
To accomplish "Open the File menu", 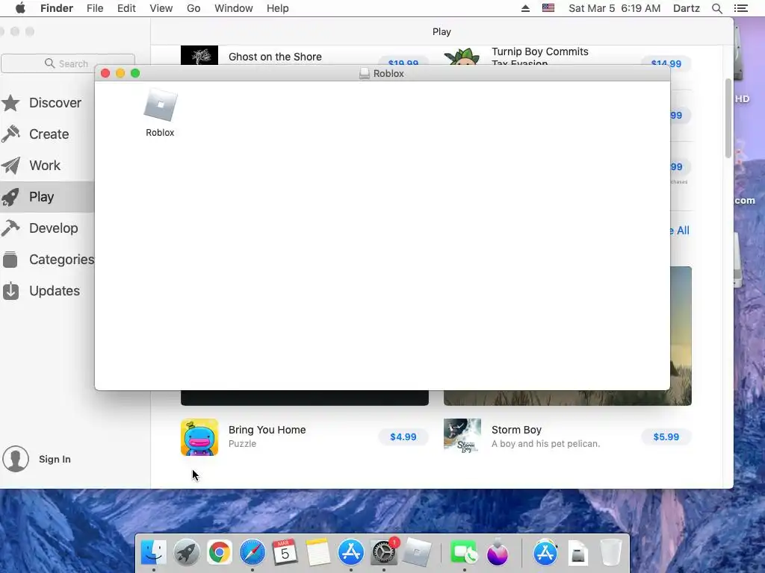I will click(x=95, y=8).
